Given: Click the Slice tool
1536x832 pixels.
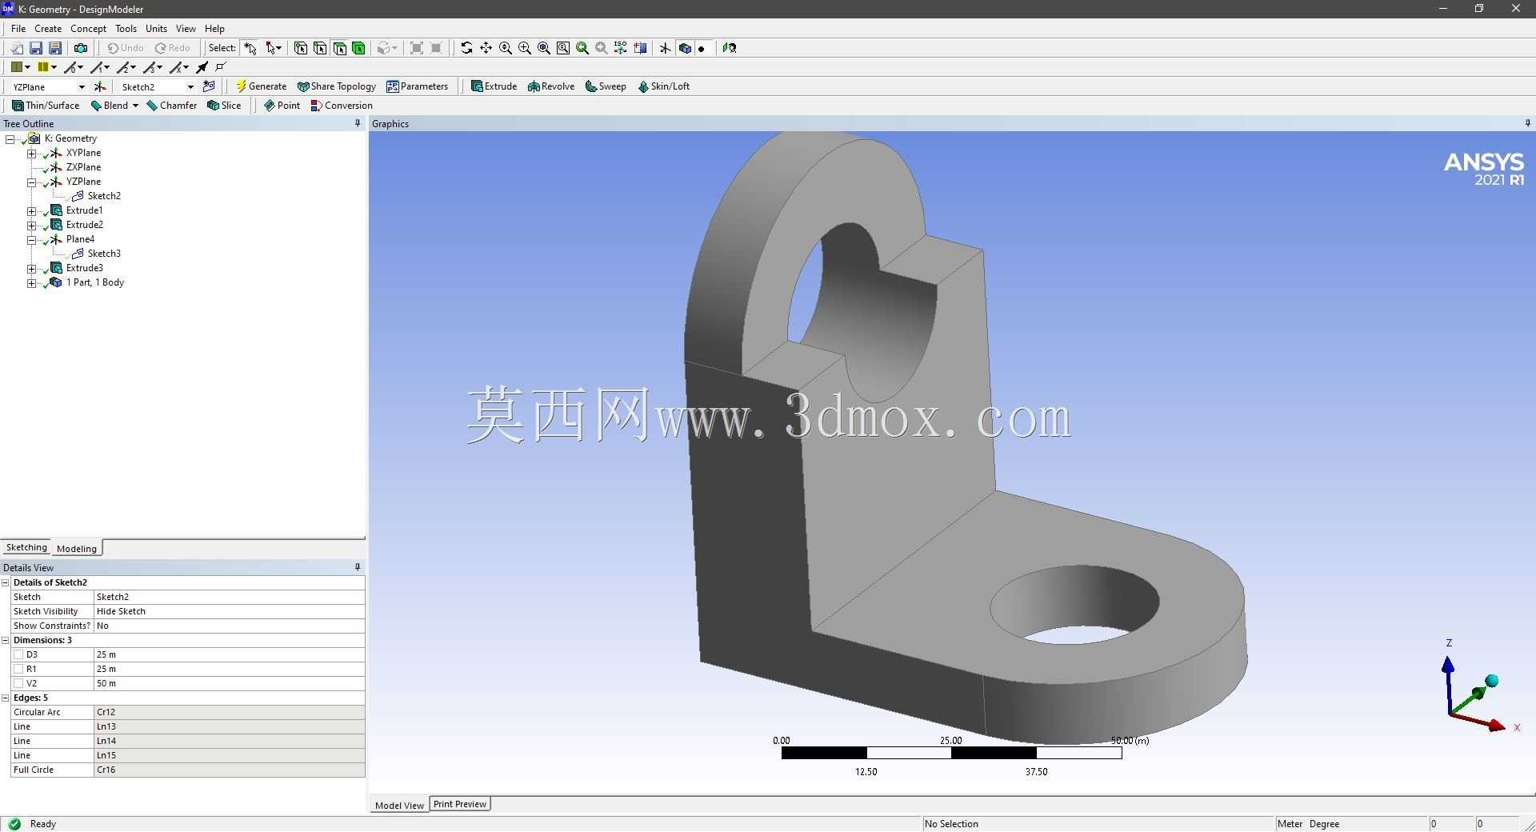Looking at the screenshot, I should tap(224, 106).
